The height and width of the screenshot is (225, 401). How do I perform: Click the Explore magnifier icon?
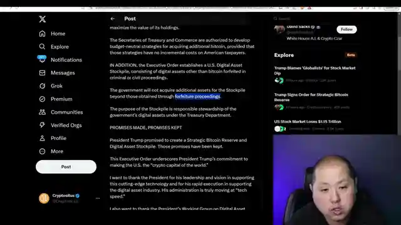click(x=42, y=47)
